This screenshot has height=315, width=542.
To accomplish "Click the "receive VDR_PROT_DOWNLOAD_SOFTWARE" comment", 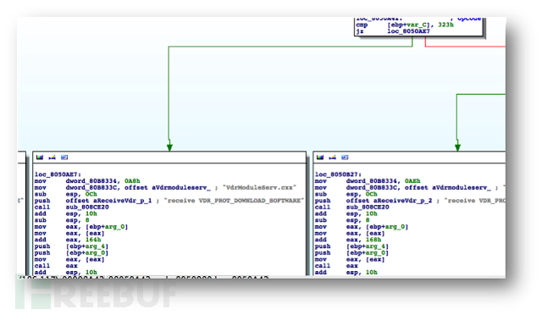I will (x=234, y=201).
